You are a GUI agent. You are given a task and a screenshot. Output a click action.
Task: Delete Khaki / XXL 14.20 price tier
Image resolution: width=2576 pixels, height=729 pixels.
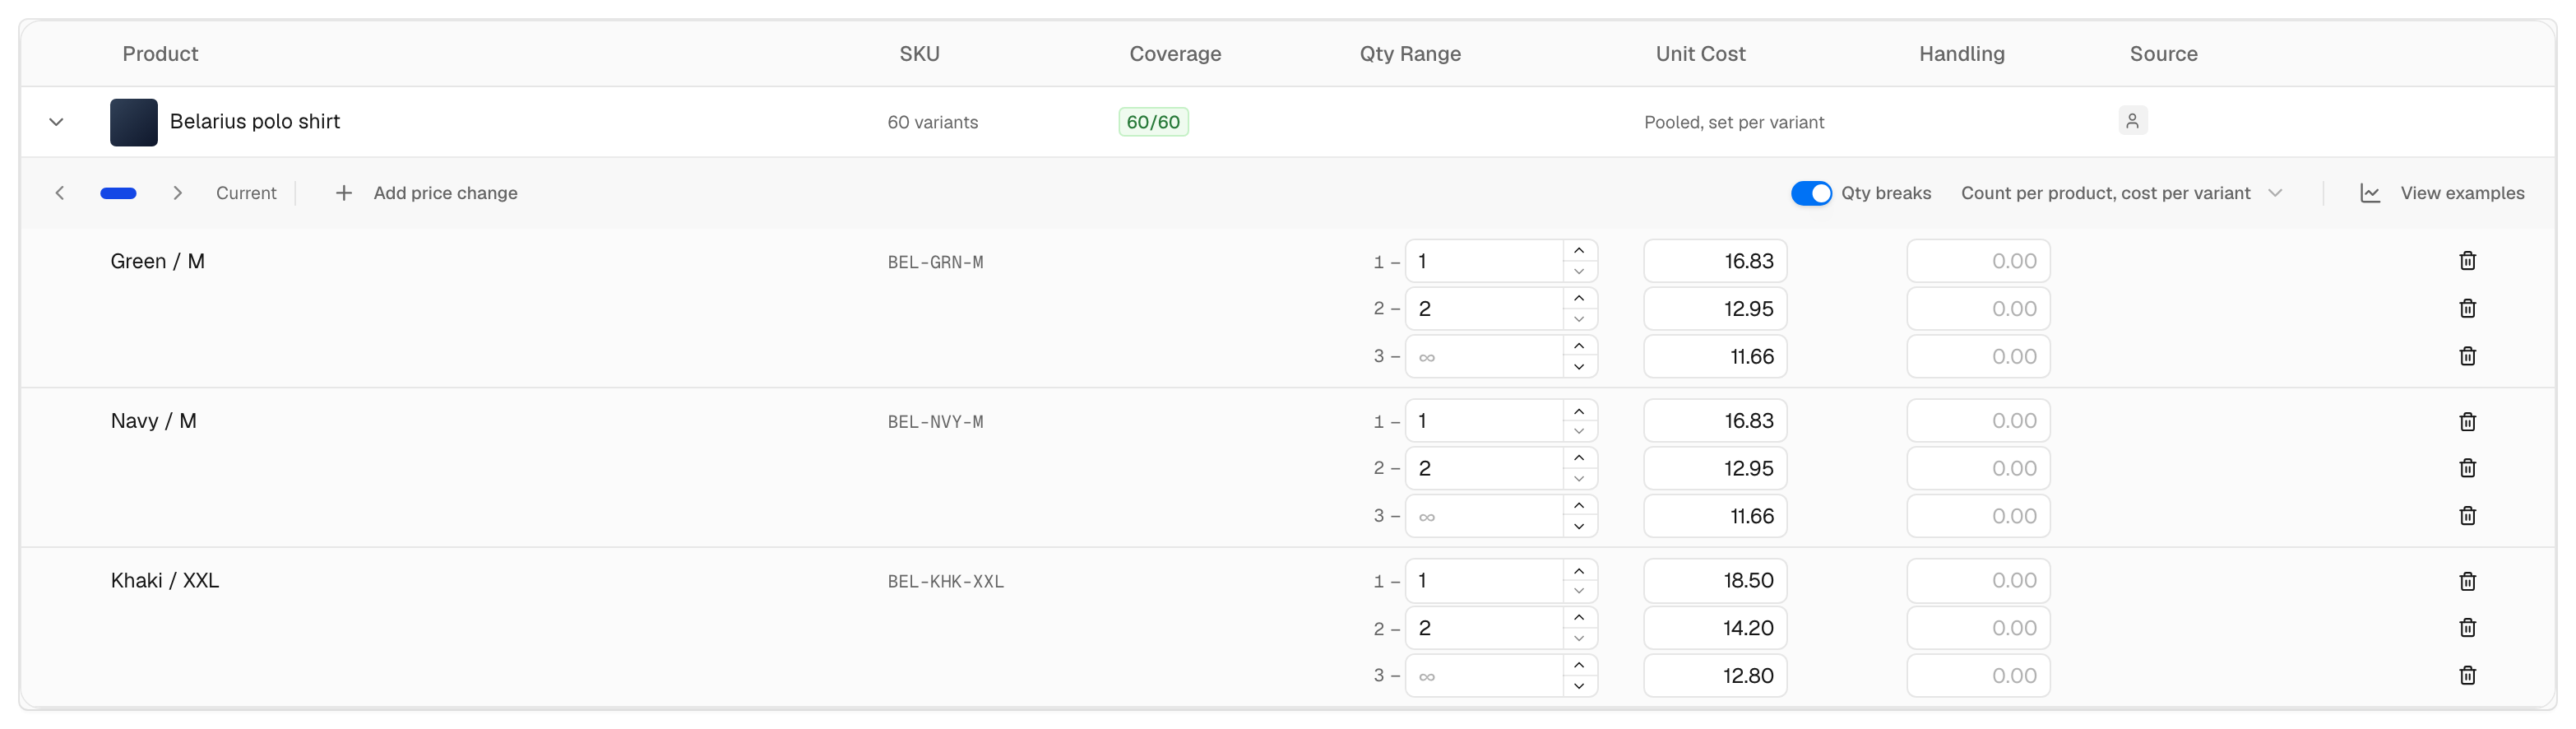(x=2467, y=628)
